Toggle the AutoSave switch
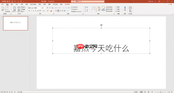Image resolution: width=174 pixels, height=93 pixels. click(8, 2)
